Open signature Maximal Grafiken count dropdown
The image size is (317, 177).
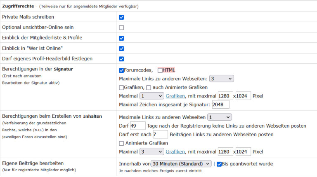tap(152, 96)
